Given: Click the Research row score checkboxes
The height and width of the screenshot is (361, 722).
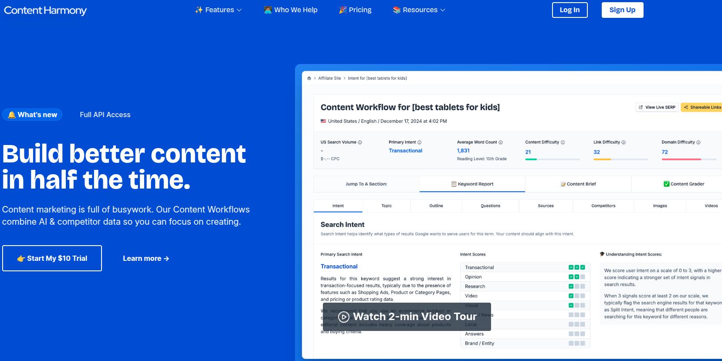Looking at the screenshot, I should point(577,287).
